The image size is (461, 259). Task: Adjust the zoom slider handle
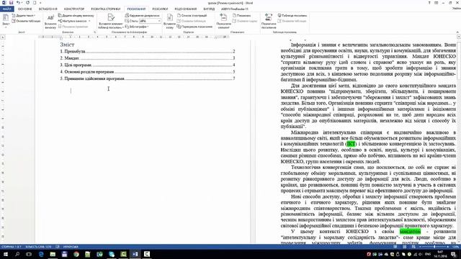coord(434,247)
